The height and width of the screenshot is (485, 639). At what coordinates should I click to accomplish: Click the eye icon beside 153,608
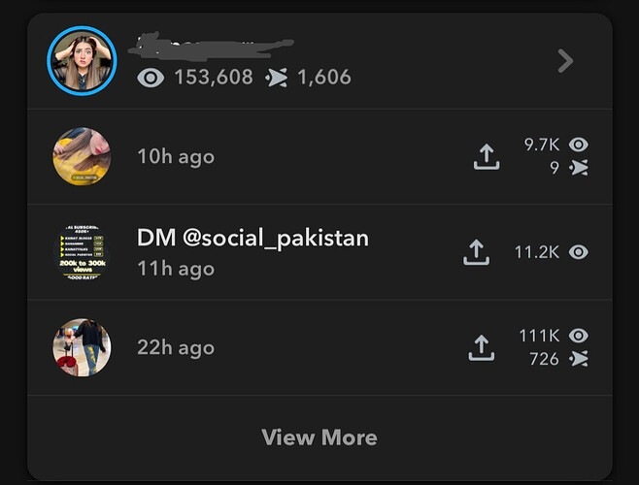pyautogui.click(x=151, y=78)
